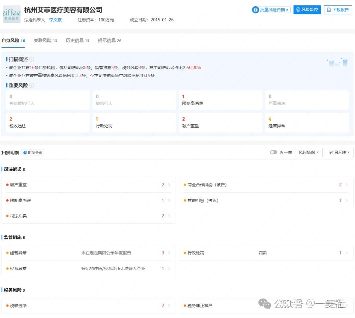Screen dimensions: 355x318
Task: Expand 其他纠纷（被告） row chevron
Action: (x=347, y=201)
